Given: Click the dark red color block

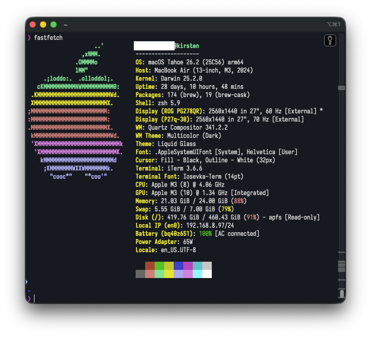Looking at the screenshot, I should pos(150,266).
